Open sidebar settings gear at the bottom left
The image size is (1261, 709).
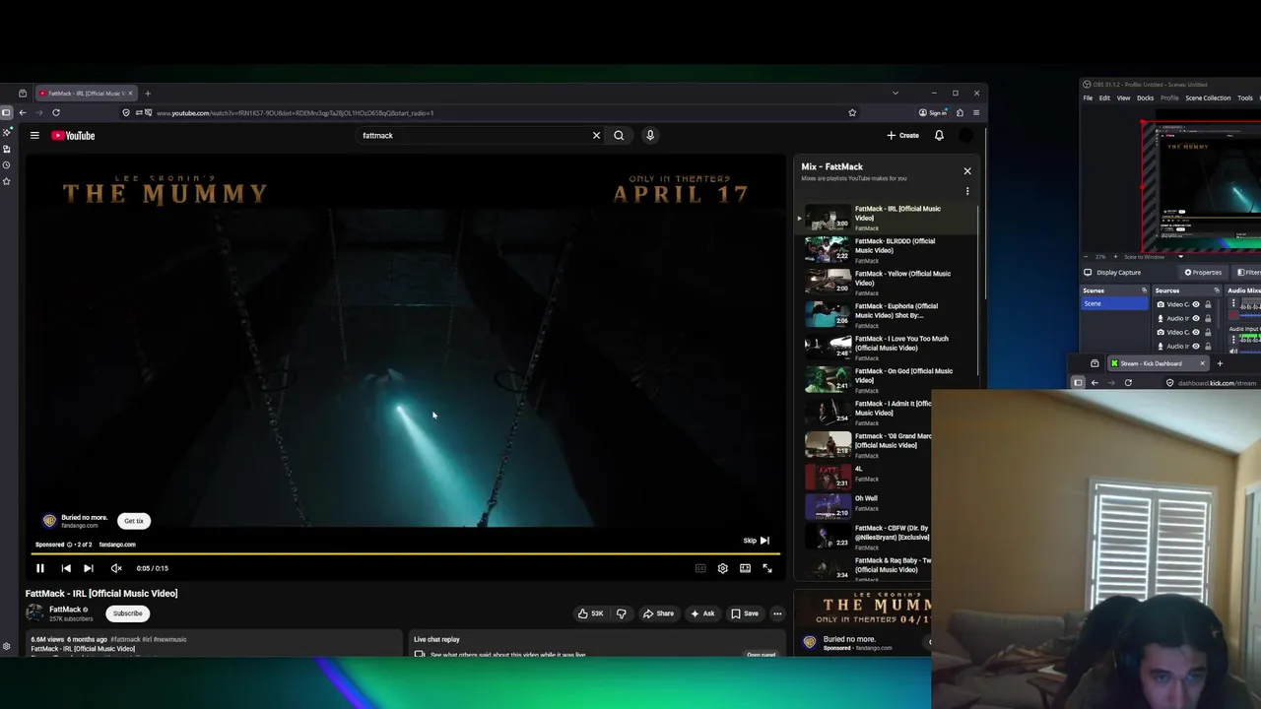click(x=7, y=647)
